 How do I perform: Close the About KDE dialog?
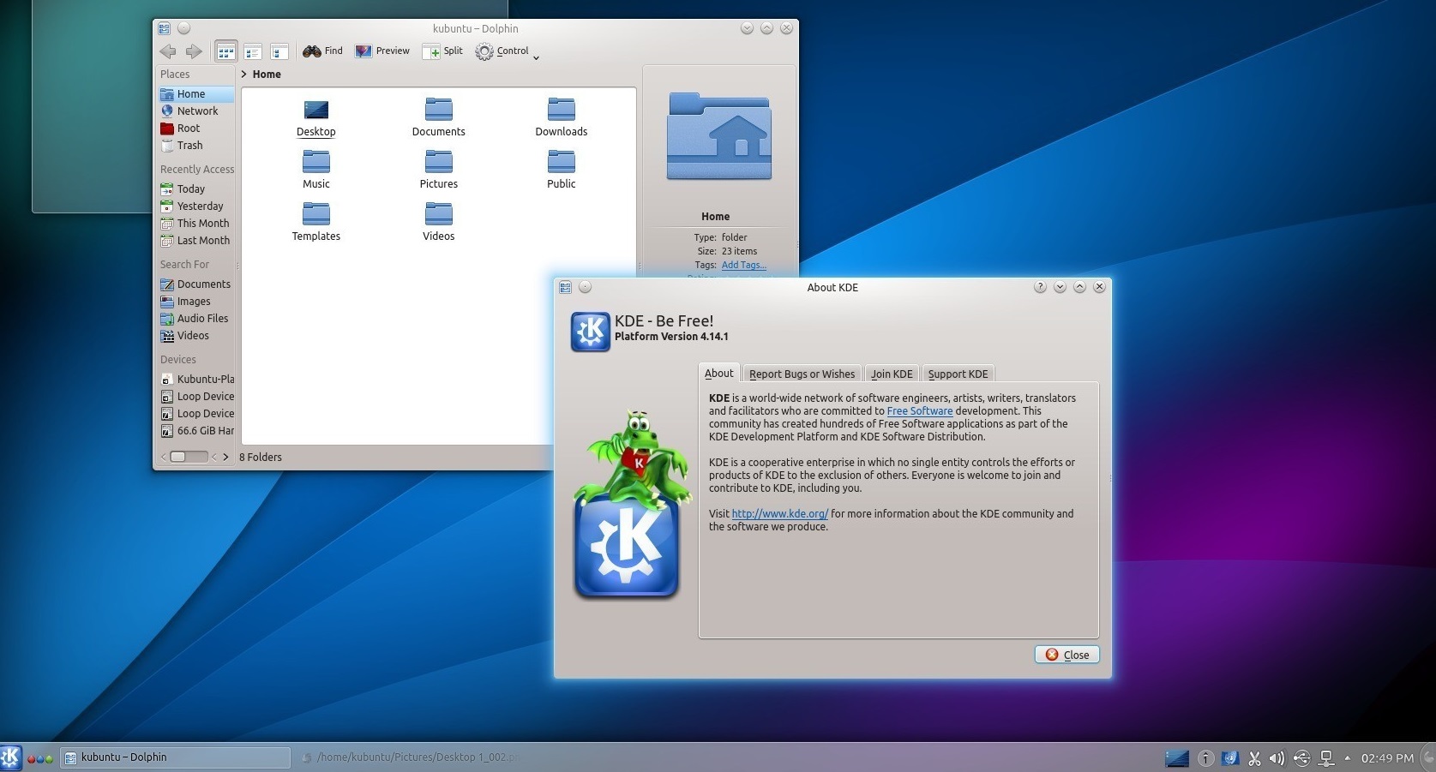1066,655
